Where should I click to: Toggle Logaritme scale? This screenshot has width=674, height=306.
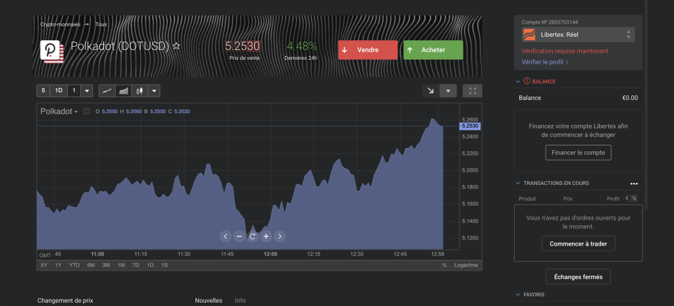click(466, 265)
